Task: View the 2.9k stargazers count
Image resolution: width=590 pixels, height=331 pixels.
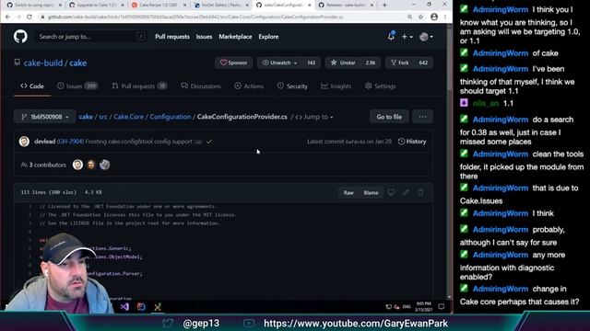Action: coord(371,63)
